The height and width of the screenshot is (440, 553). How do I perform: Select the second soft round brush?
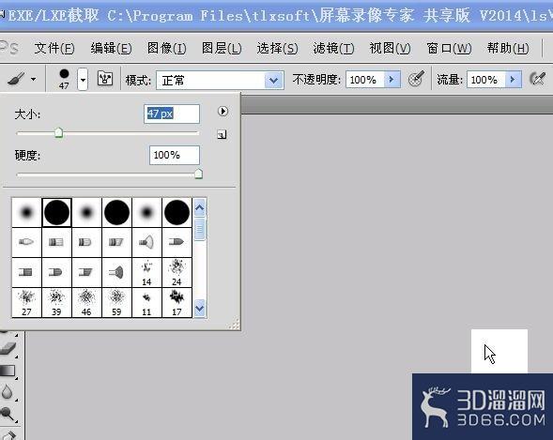(86, 212)
